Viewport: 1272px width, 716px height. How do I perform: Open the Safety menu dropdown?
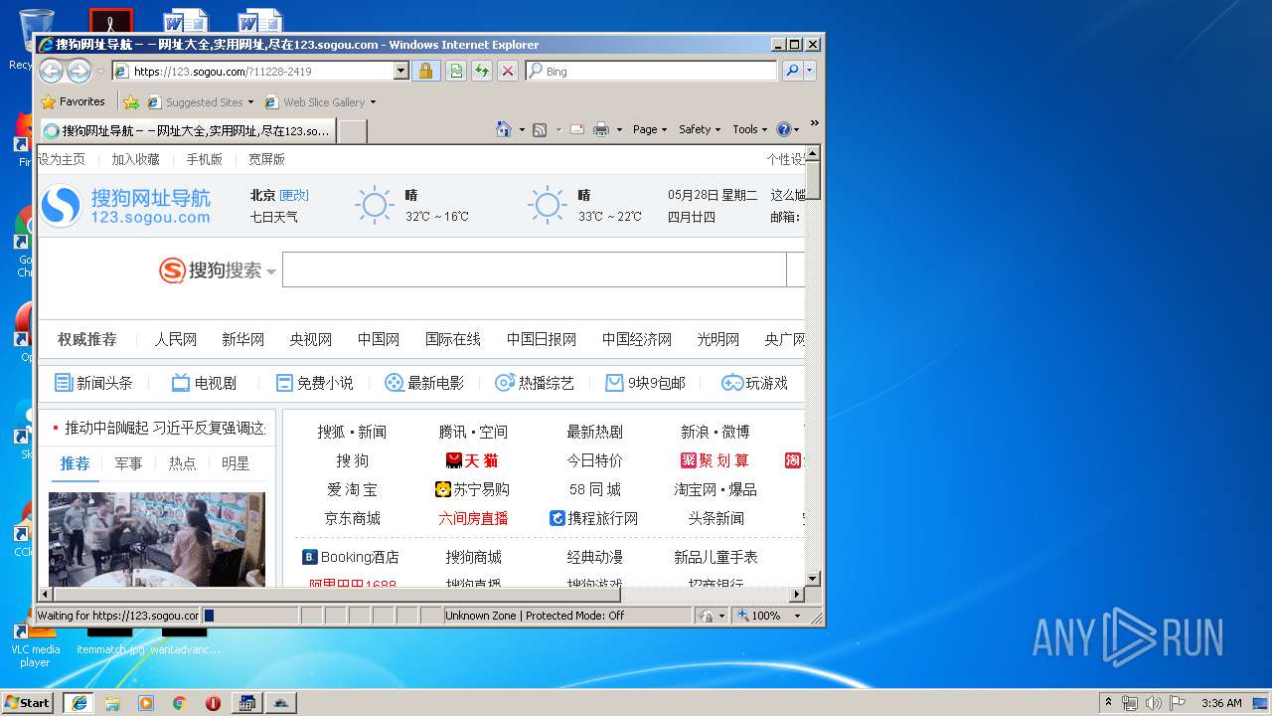[x=700, y=129]
